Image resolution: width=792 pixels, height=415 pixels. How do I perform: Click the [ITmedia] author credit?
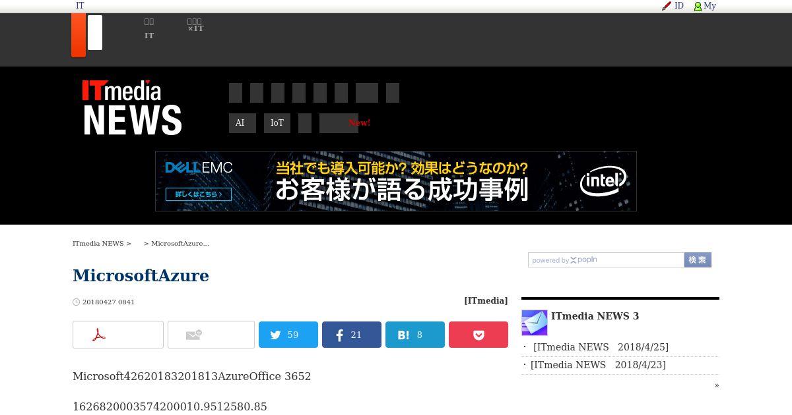click(486, 301)
